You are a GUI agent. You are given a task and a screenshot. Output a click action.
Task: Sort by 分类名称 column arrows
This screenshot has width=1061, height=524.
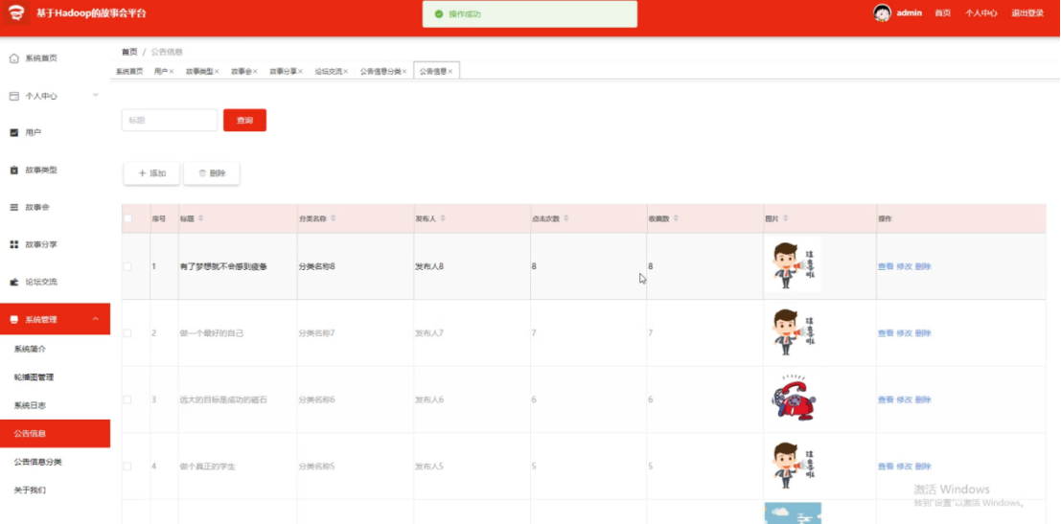pyautogui.click(x=333, y=219)
